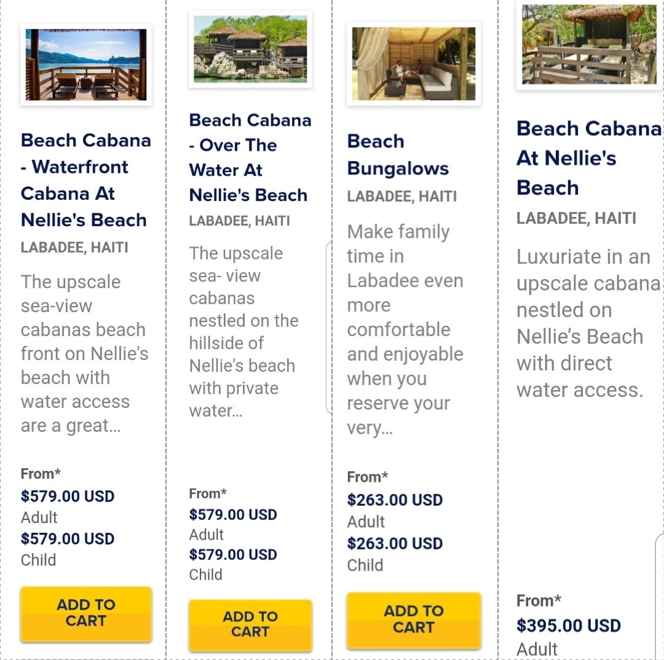
Task: Click Waterfront Cabana description ending 'are a great...'
Action: tap(85, 353)
